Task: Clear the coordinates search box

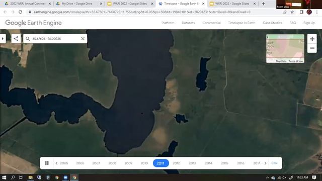Action: coord(83,39)
